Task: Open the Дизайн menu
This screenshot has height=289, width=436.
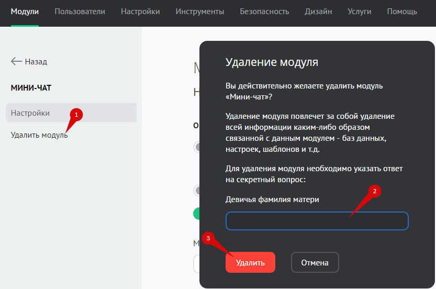Action: (318, 12)
